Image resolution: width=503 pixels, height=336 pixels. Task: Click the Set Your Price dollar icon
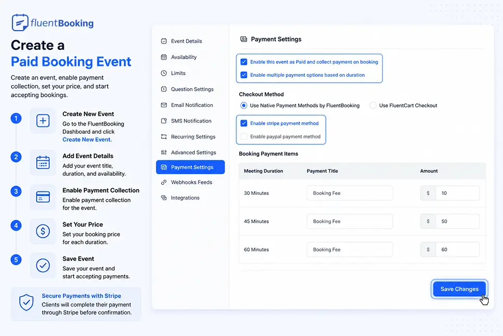point(42,231)
